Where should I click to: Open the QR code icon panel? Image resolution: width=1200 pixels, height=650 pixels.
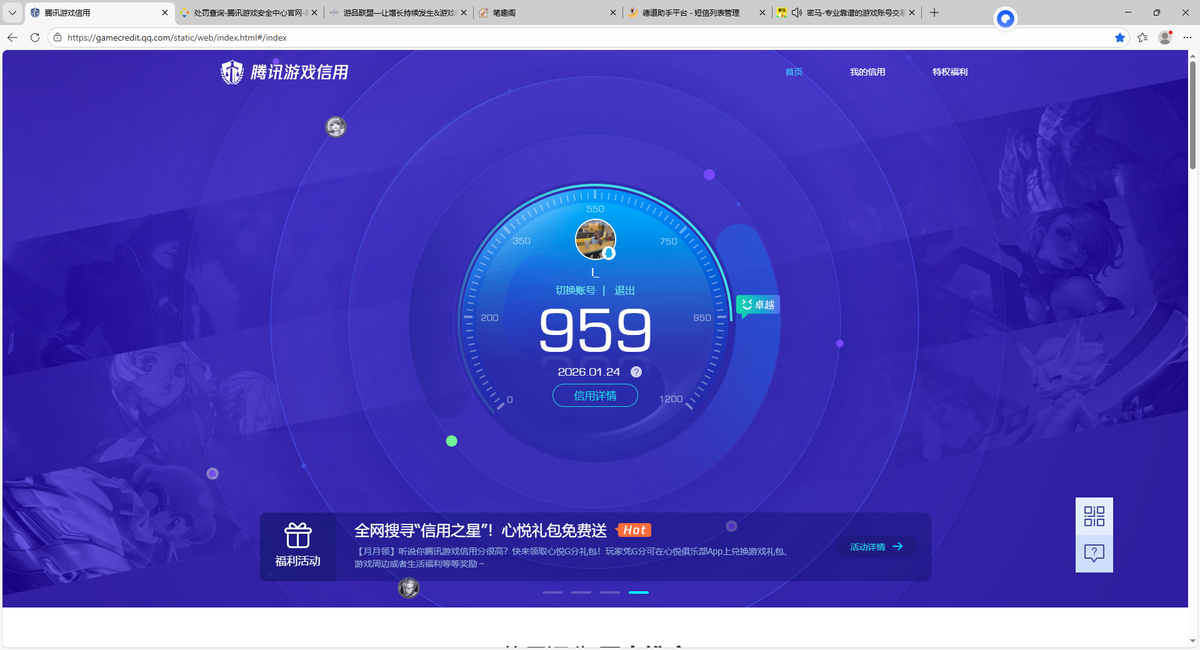[x=1094, y=516]
